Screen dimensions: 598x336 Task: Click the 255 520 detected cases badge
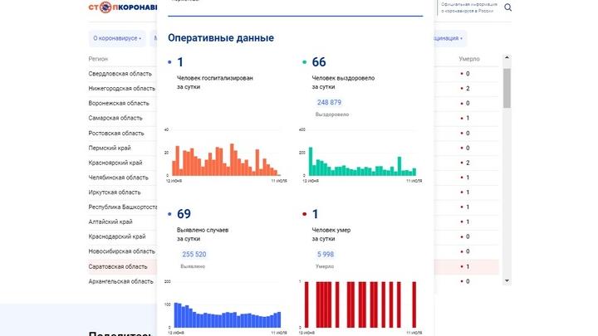(194, 255)
